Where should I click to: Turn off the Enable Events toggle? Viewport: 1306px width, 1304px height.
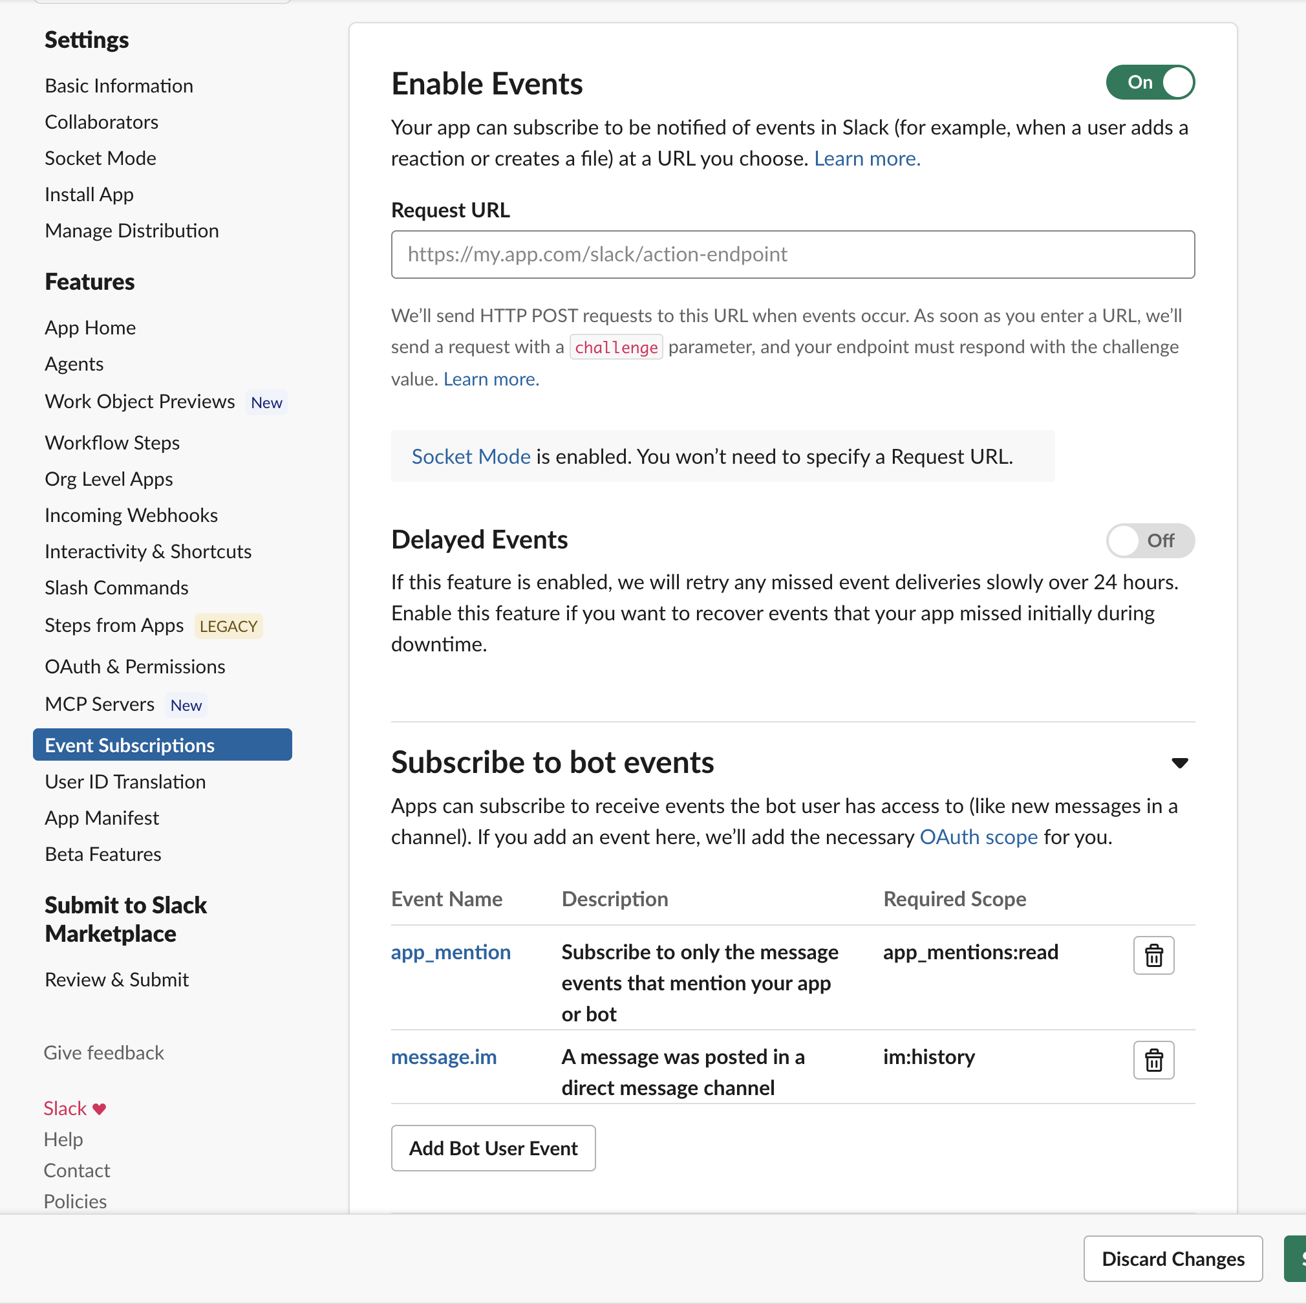point(1150,83)
